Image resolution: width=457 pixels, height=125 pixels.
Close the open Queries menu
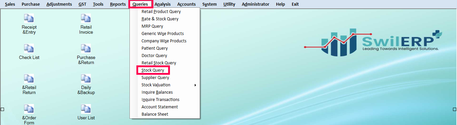coord(141,4)
